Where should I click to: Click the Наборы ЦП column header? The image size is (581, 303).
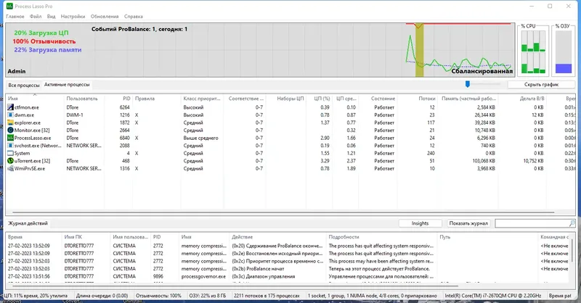(290, 99)
